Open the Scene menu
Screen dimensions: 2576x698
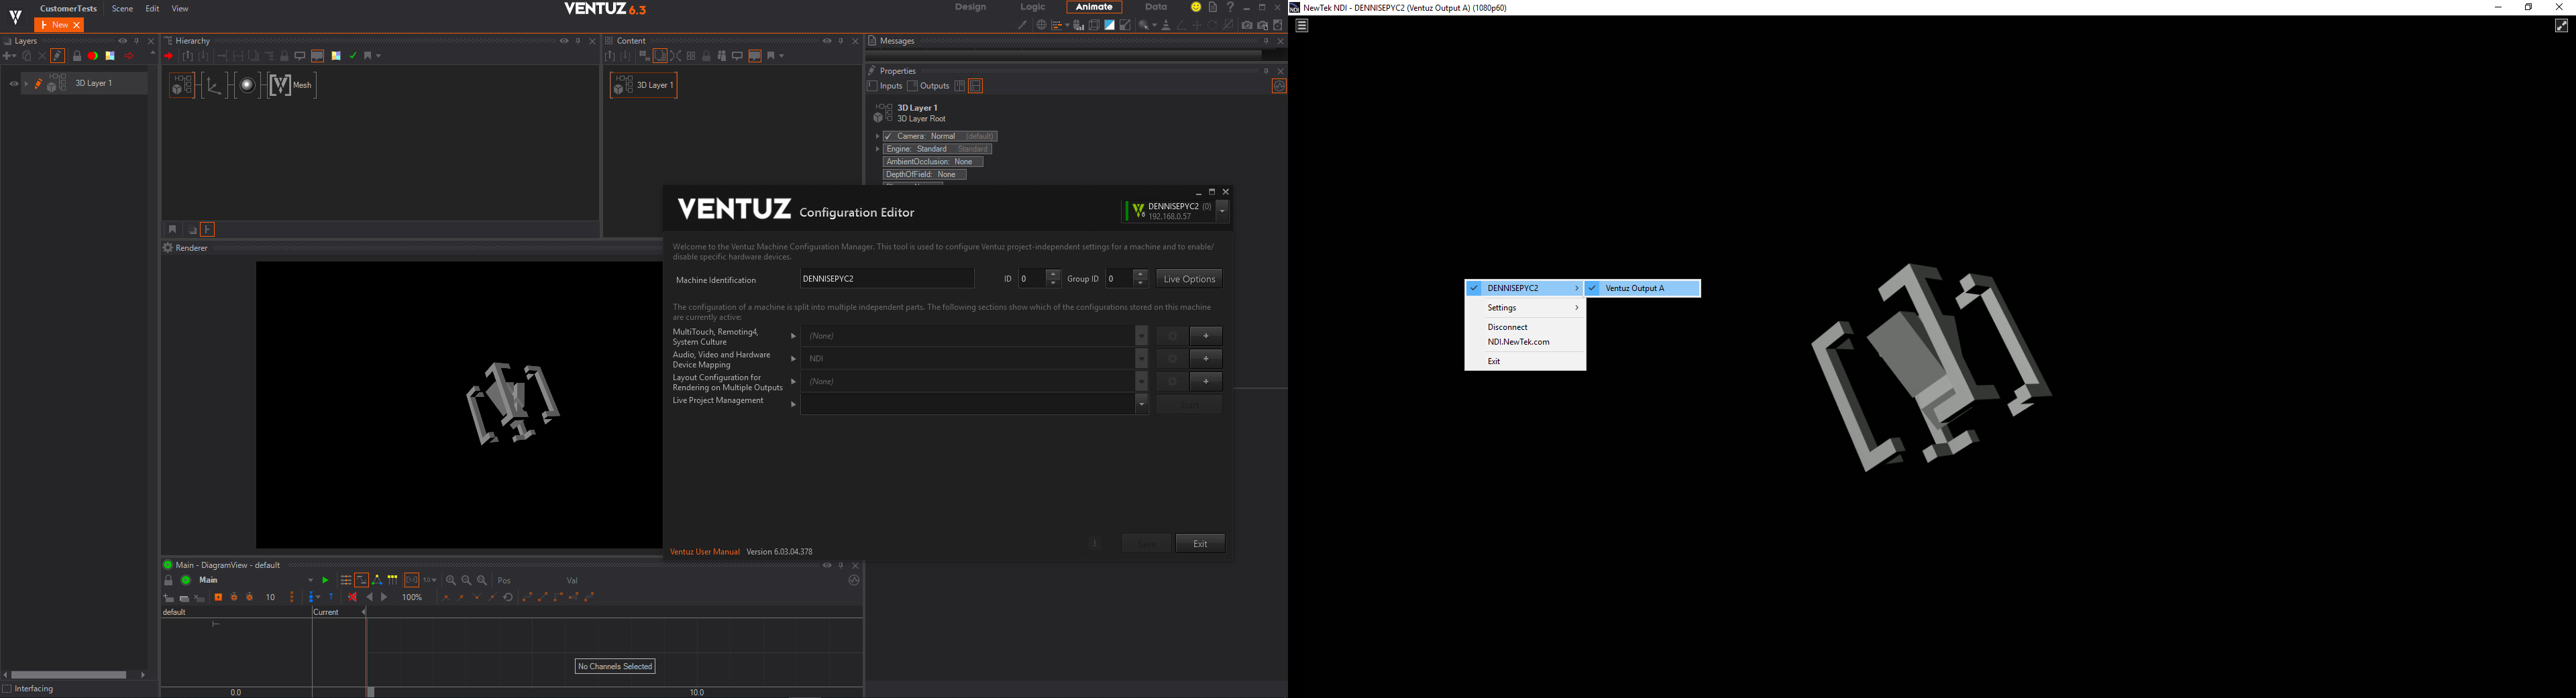(x=122, y=9)
